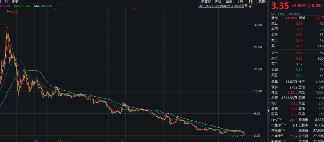
Task: Open the 更多 more periods menu
Action: click(15, 1)
